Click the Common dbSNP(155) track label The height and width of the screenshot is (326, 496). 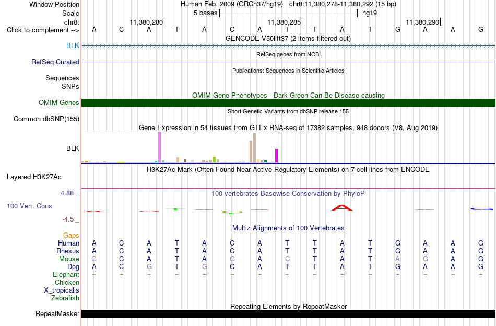[x=46, y=119]
